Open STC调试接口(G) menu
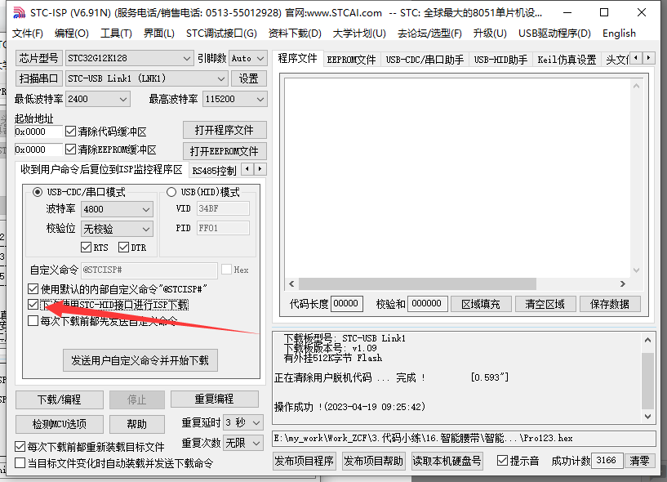The height and width of the screenshot is (482, 667). pos(221,33)
